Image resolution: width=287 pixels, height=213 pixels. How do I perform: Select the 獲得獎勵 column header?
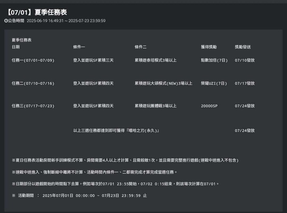[209, 47]
